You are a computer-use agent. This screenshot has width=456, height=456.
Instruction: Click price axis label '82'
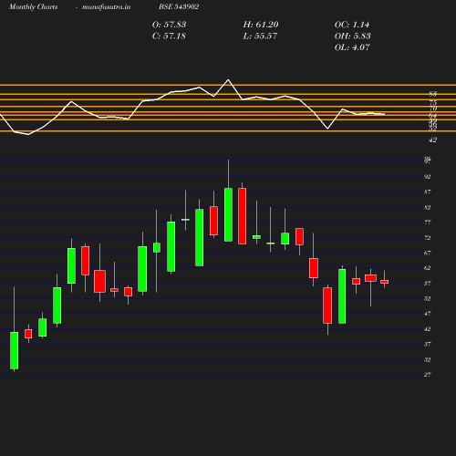click(x=428, y=207)
